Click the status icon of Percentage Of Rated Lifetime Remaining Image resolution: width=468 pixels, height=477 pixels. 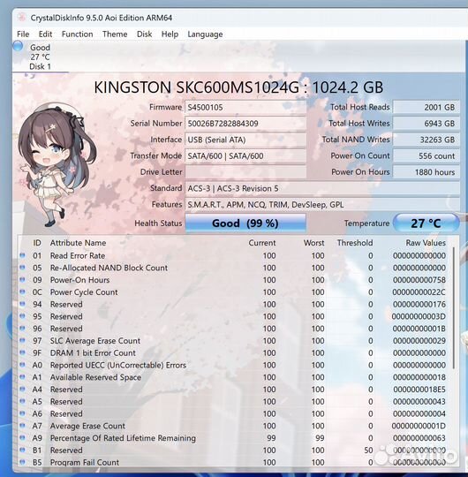[x=22, y=438]
